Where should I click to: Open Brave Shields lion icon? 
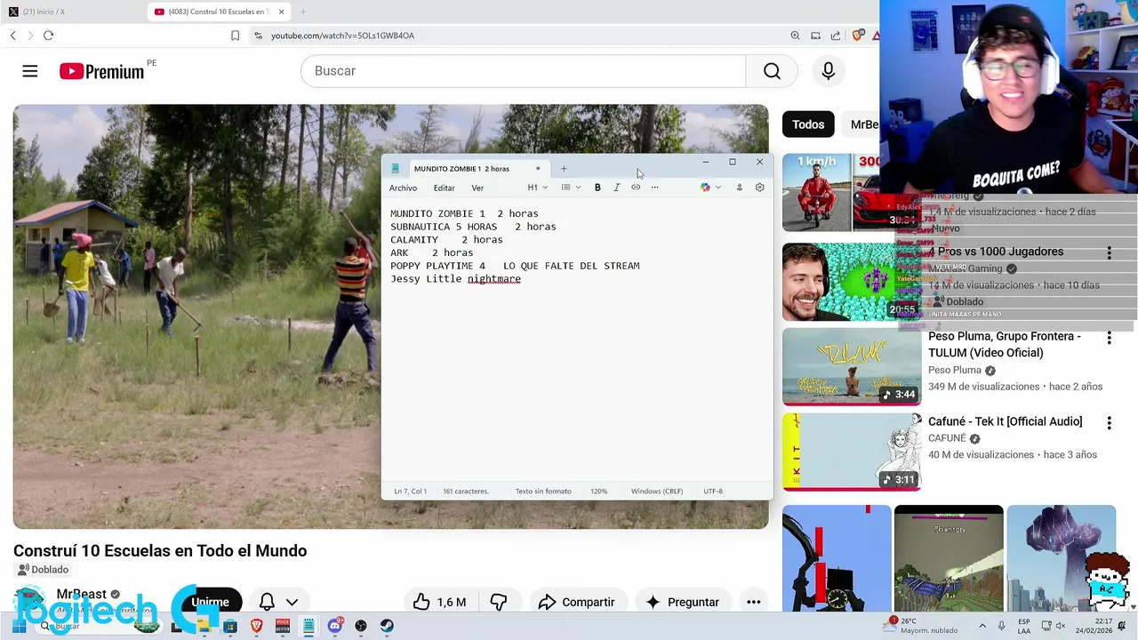[x=857, y=36]
